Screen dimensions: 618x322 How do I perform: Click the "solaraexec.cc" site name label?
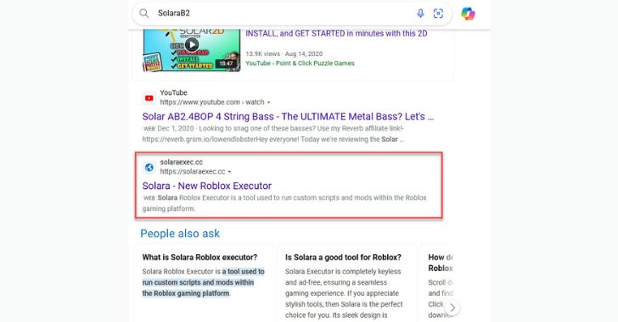pyautogui.click(x=182, y=162)
